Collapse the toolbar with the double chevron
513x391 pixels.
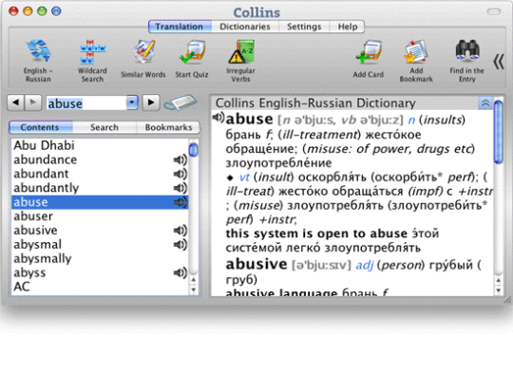click(x=499, y=61)
